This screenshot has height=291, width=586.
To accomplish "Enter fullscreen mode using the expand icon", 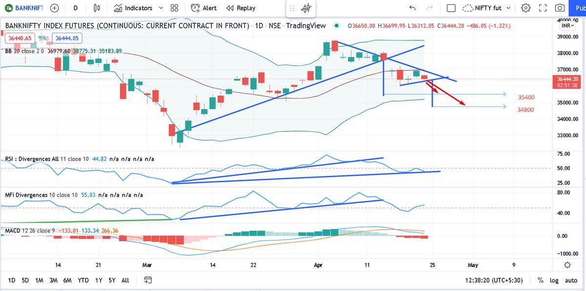I will click(x=543, y=8).
